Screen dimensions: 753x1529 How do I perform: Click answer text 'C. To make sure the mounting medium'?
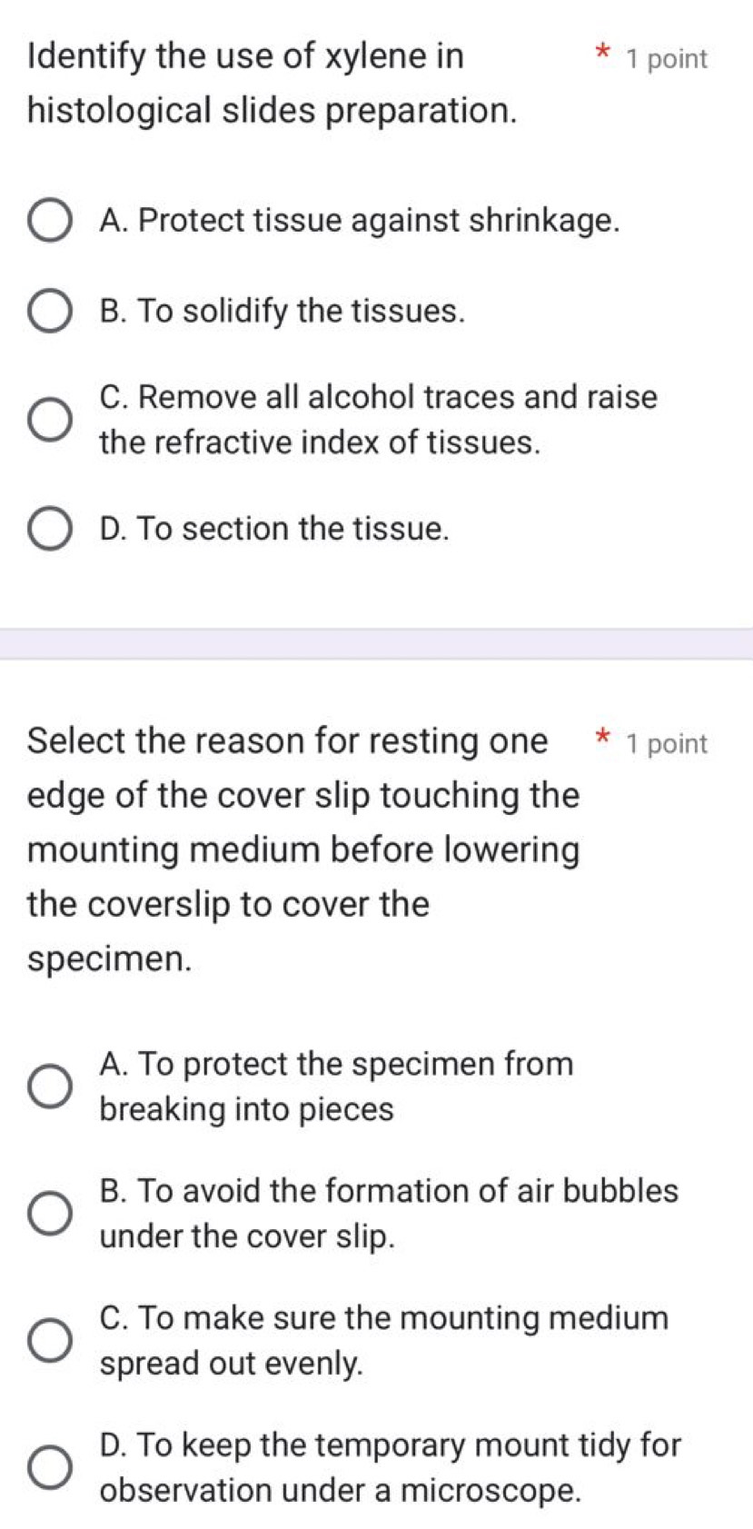tap(383, 1318)
